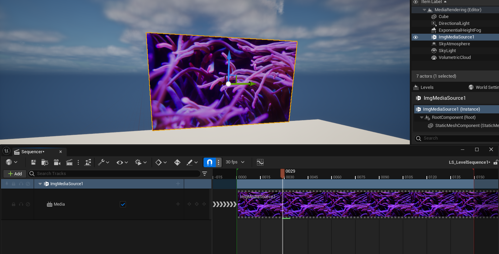
Task: Lock the ImgMediaSource1 track
Action: [14, 184]
